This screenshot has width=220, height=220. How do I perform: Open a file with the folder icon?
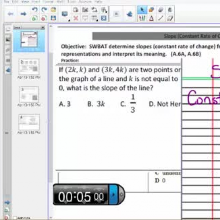click(x=53, y=10)
